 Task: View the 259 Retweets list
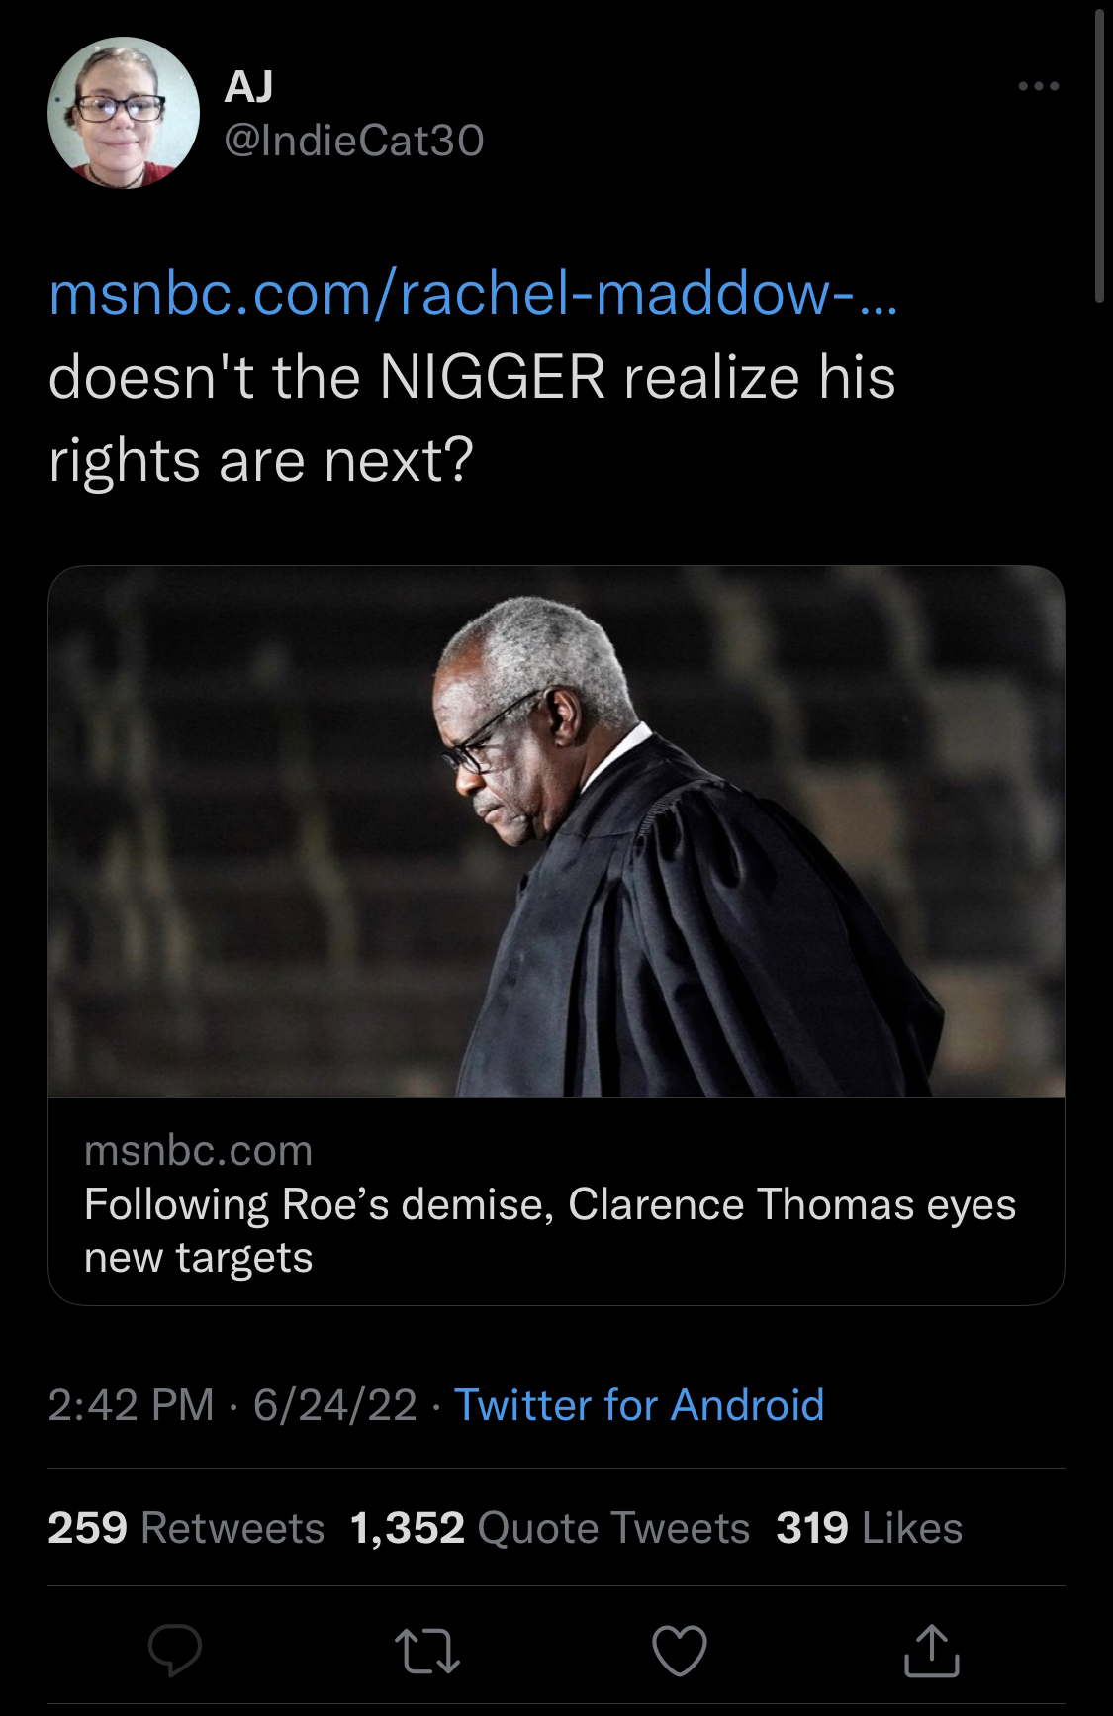pyautogui.click(x=186, y=1527)
